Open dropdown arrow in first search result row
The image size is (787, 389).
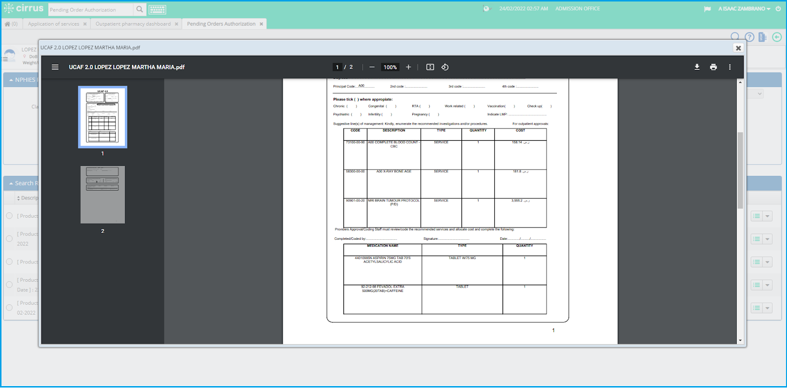tap(767, 216)
